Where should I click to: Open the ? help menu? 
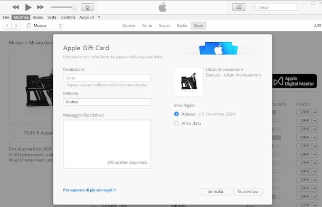coord(99,17)
